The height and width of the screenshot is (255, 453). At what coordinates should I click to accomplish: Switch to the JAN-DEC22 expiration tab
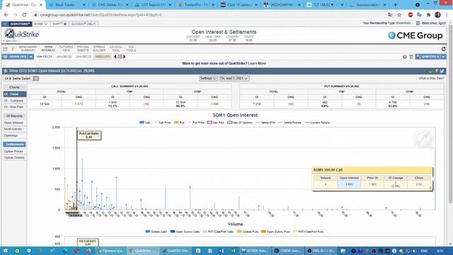coord(64,57)
